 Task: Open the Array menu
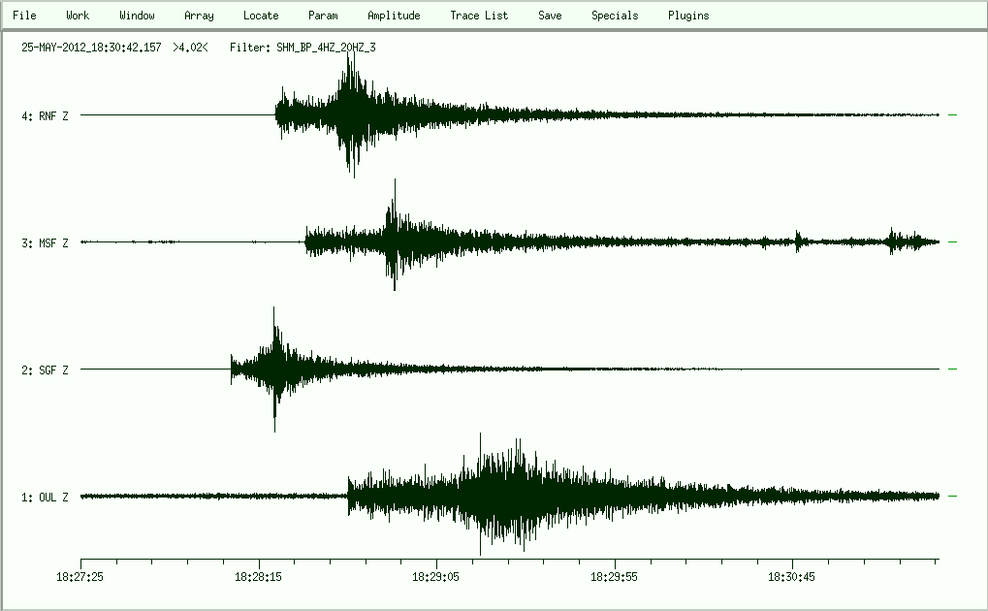[199, 16]
